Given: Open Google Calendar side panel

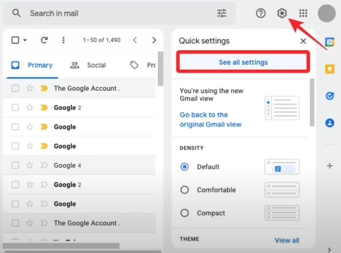Looking at the screenshot, I should click(x=330, y=42).
